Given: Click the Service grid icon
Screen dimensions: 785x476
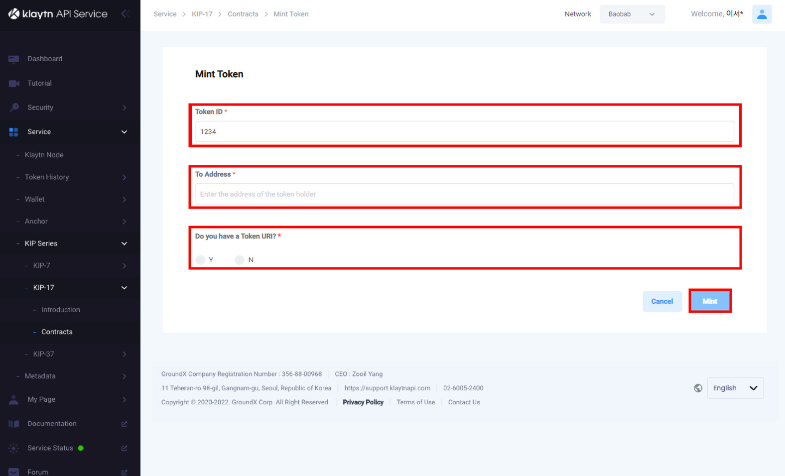Looking at the screenshot, I should (x=14, y=132).
